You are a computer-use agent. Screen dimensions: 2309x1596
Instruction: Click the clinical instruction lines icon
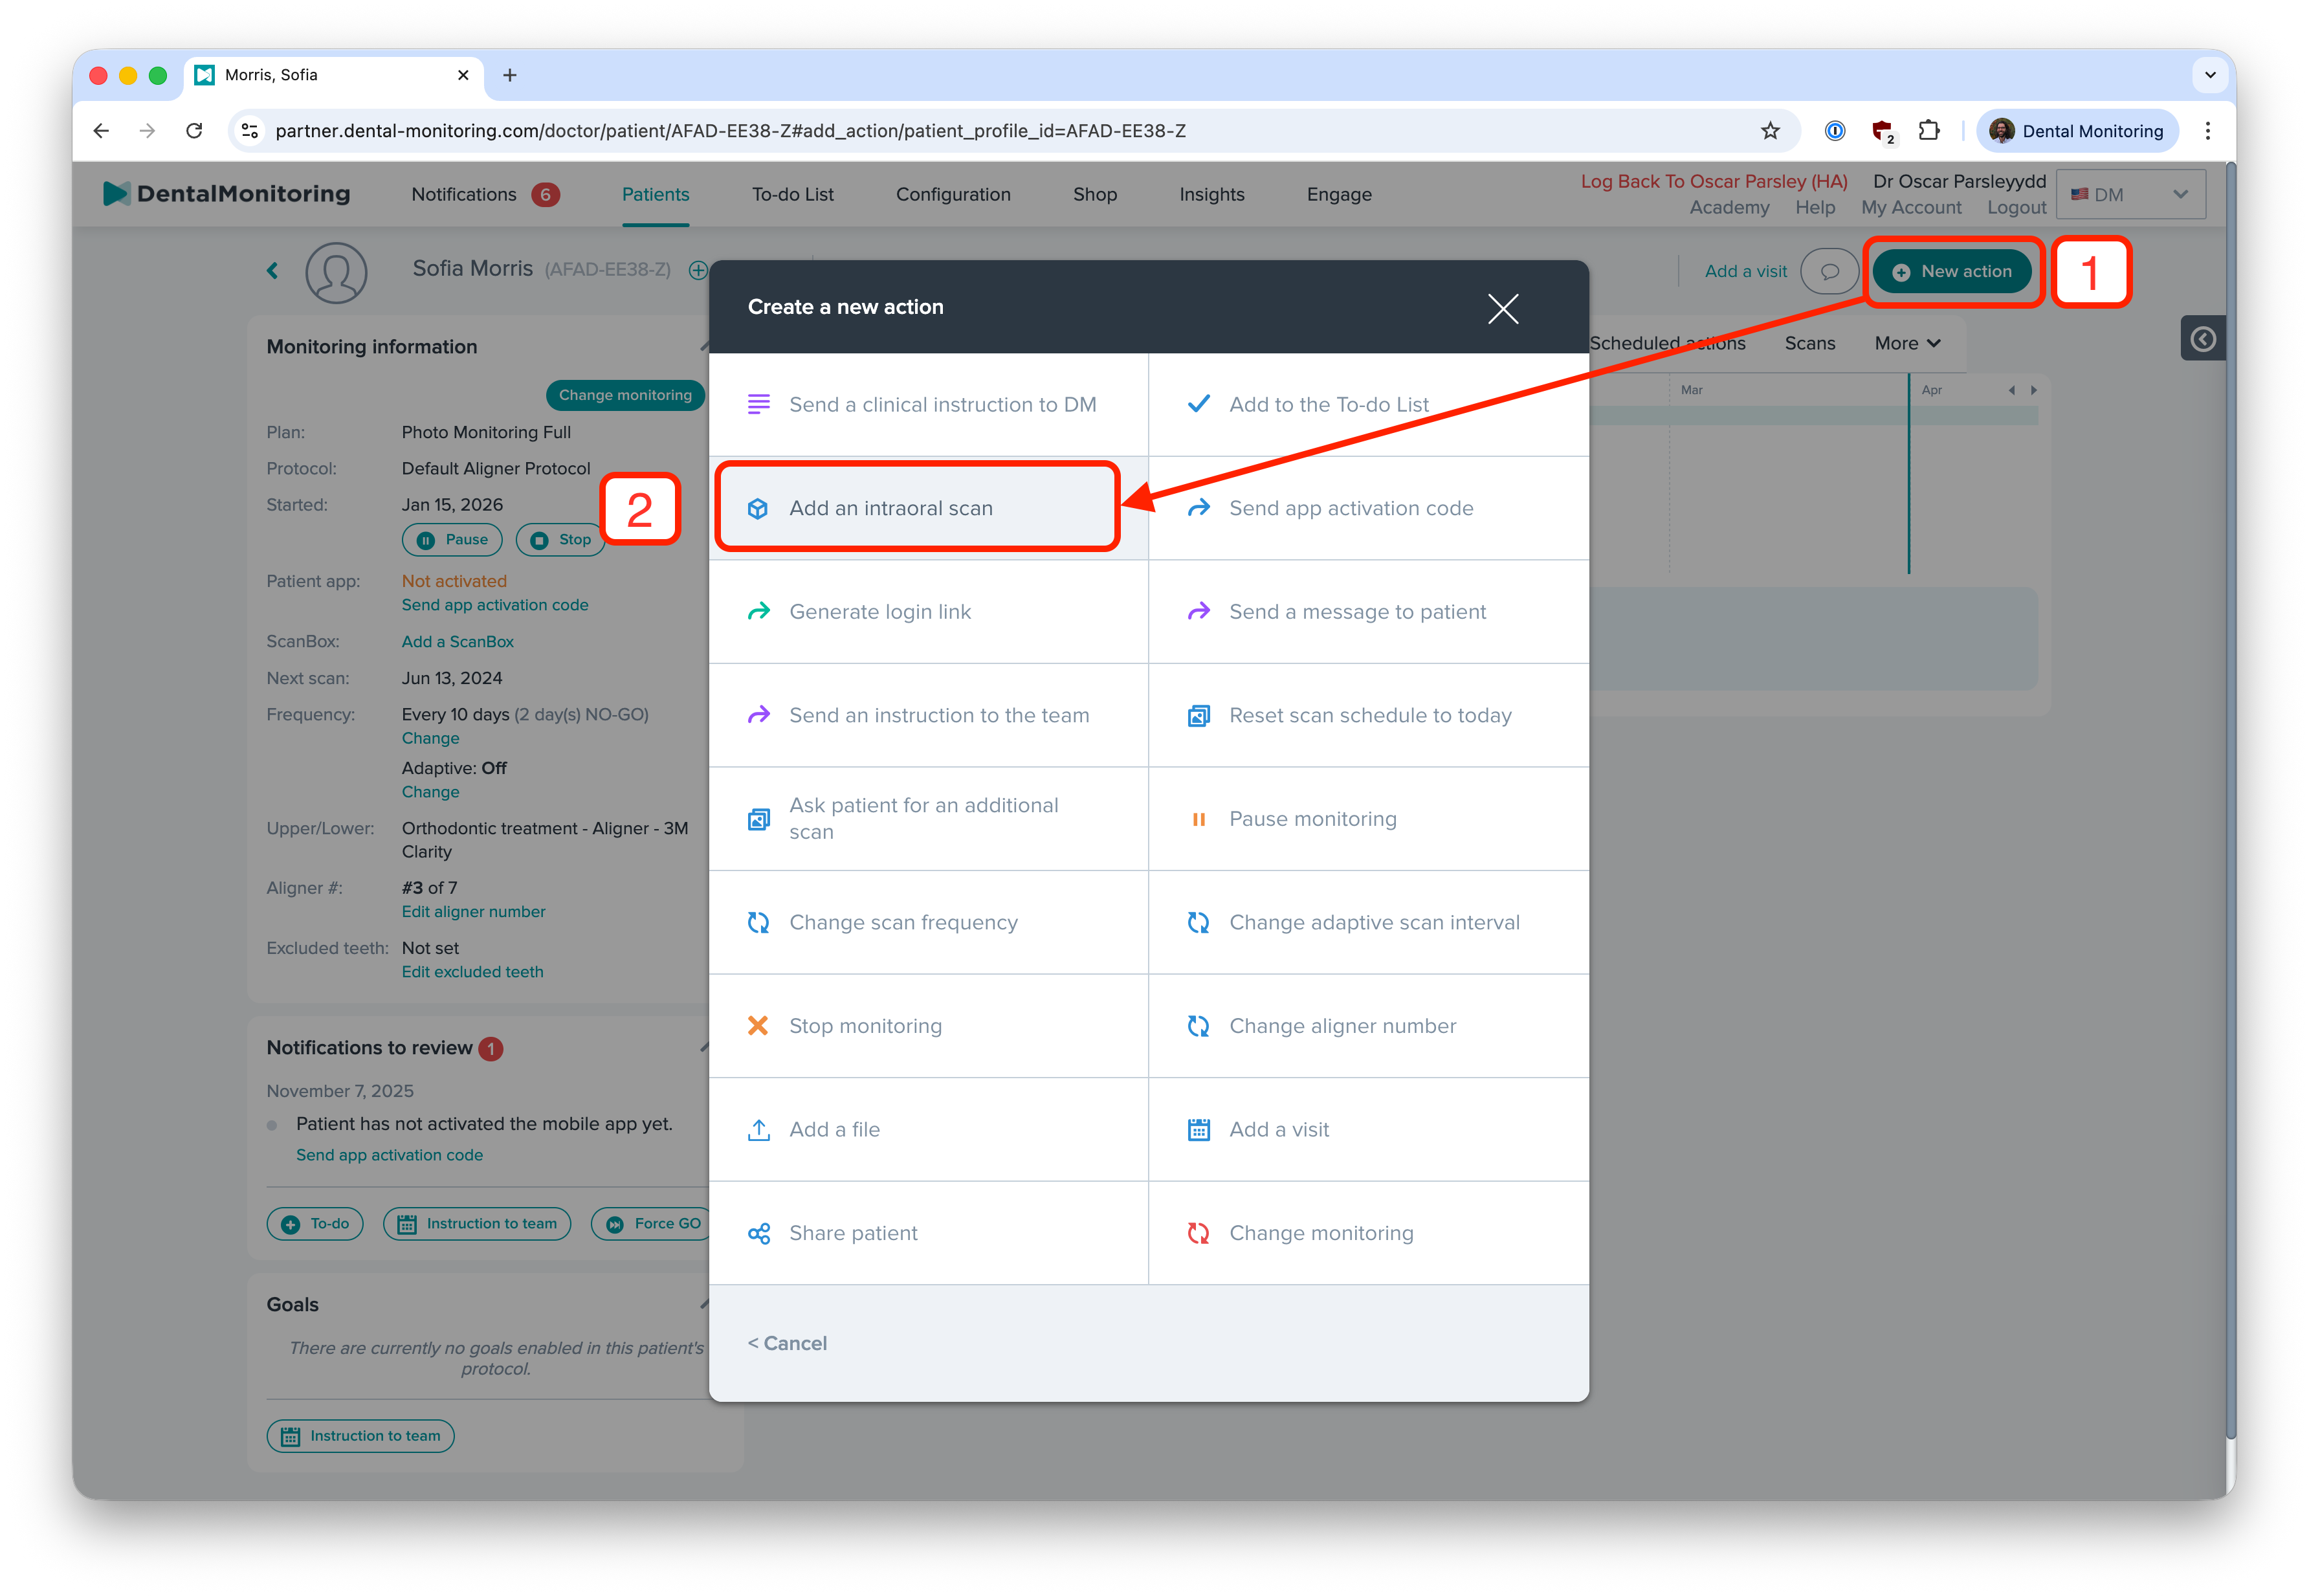pyautogui.click(x=759, y=404)
